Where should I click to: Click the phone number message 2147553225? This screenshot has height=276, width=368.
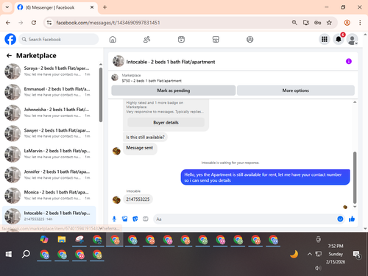[138, 199]
